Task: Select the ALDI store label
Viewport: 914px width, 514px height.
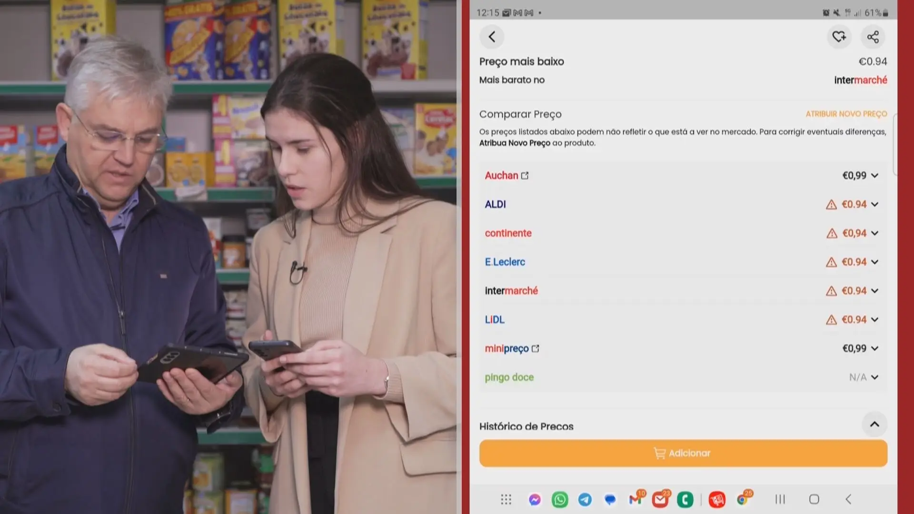Action: pos(495,205)
